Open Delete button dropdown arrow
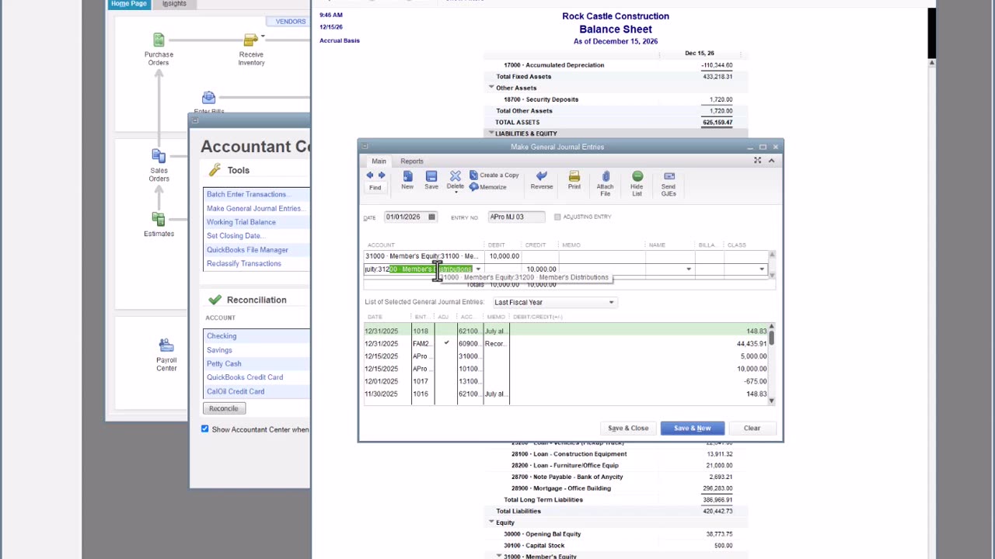 pyautogui.click(x=456, y=193)
